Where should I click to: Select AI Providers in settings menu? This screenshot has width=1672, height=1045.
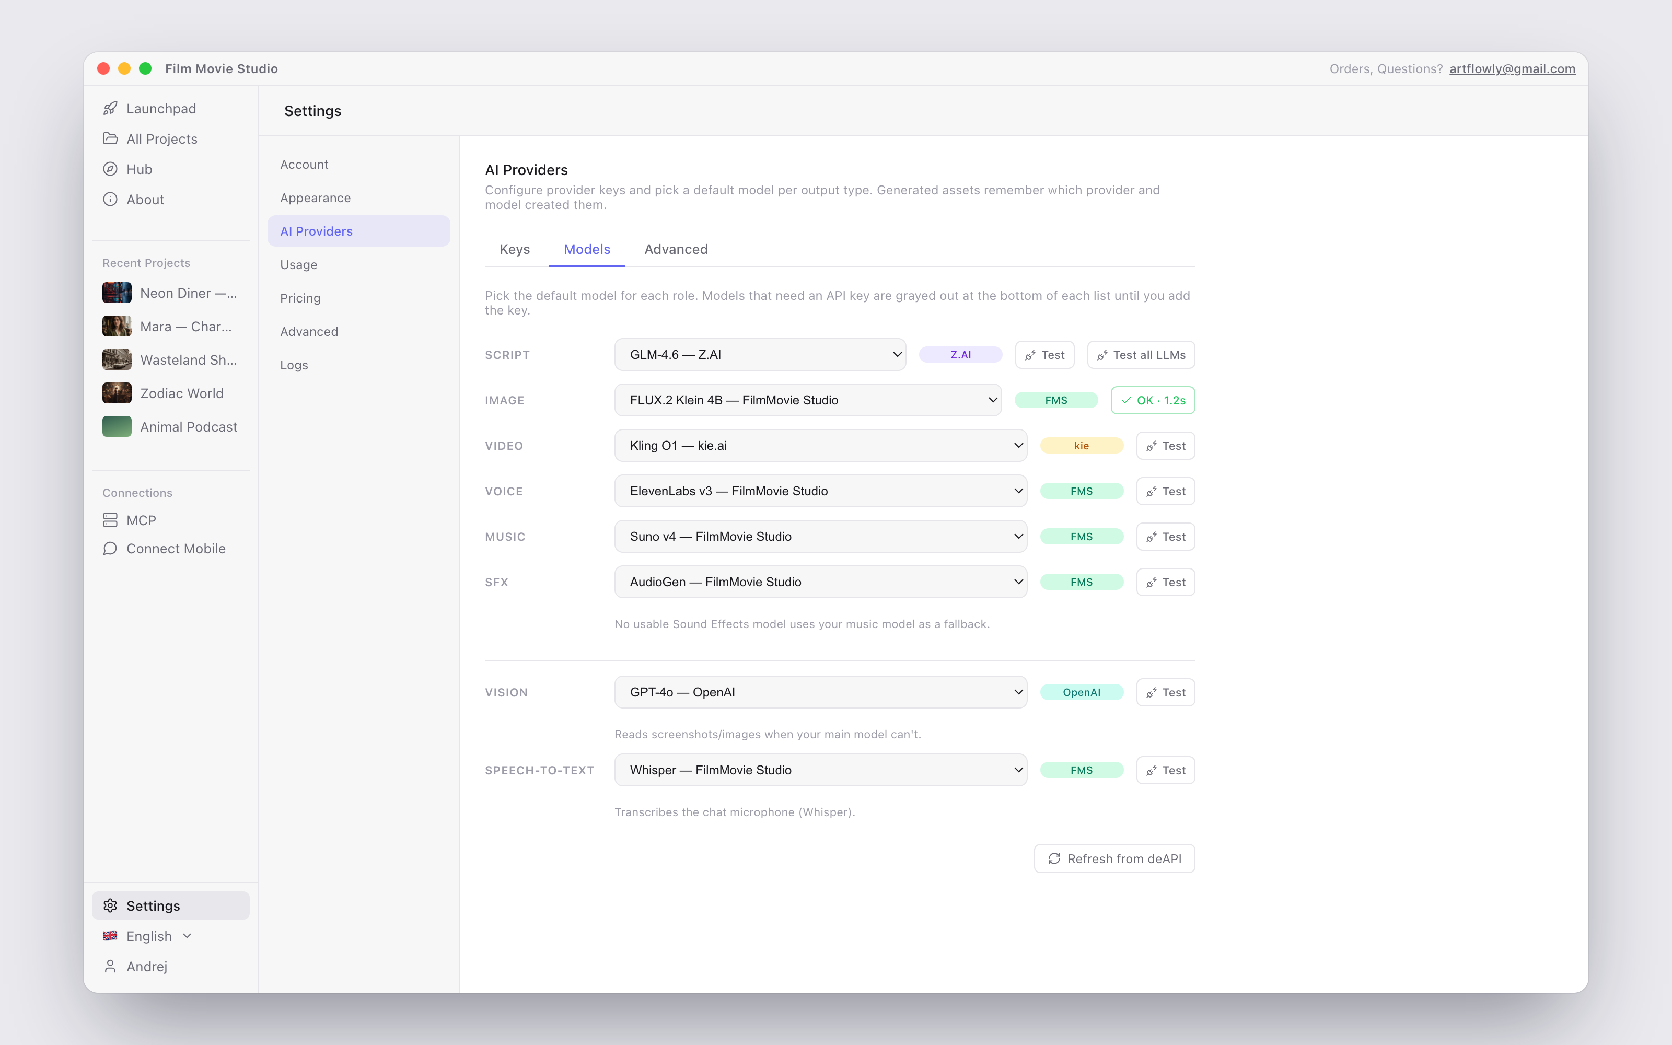(358, 231)
